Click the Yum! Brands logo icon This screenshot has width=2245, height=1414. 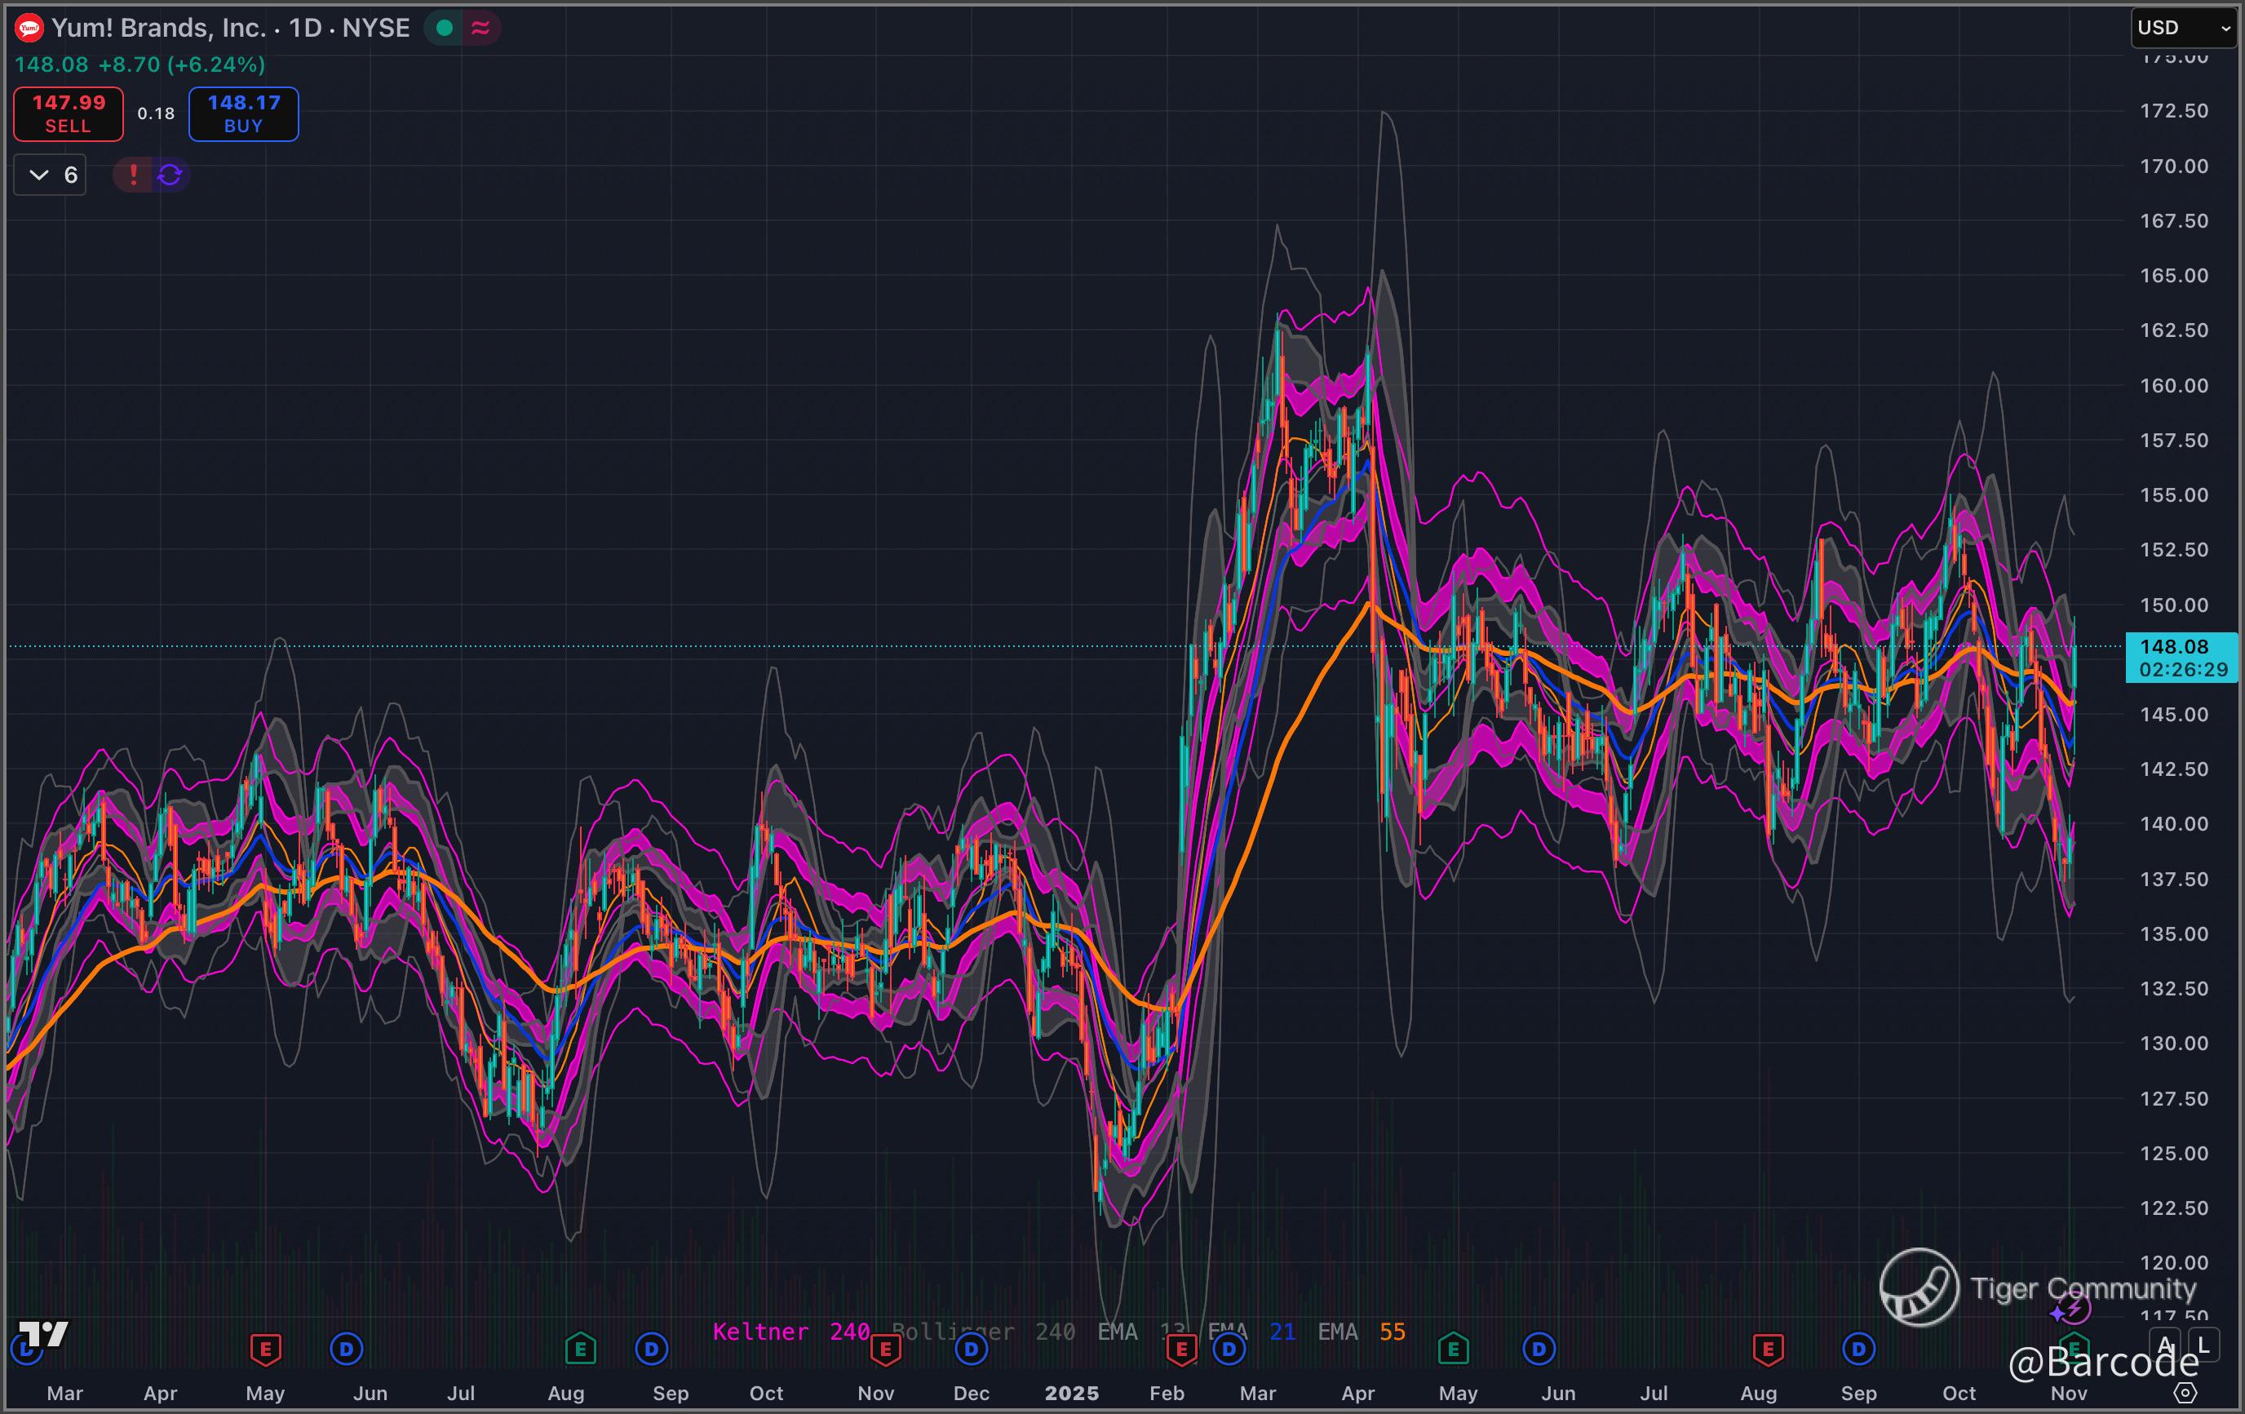29,28
